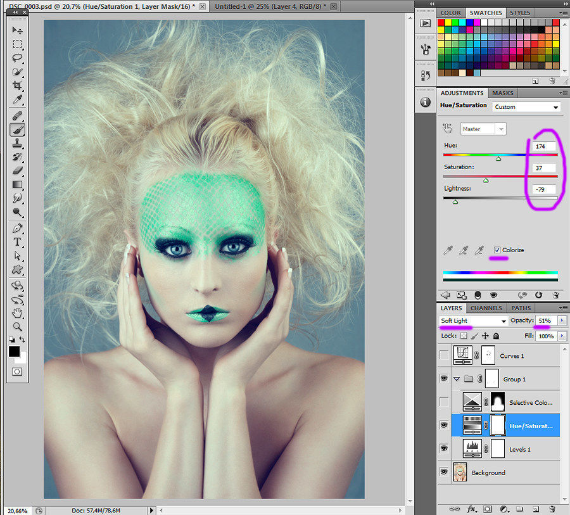Show the Selective Color layer

click(x=444, y=402)
